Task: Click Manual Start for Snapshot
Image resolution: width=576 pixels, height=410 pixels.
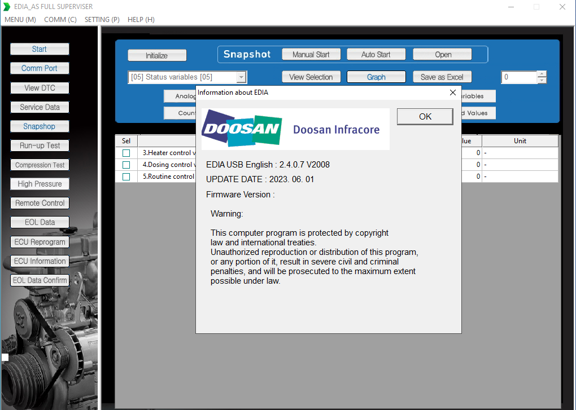Action: coord(311,54)
